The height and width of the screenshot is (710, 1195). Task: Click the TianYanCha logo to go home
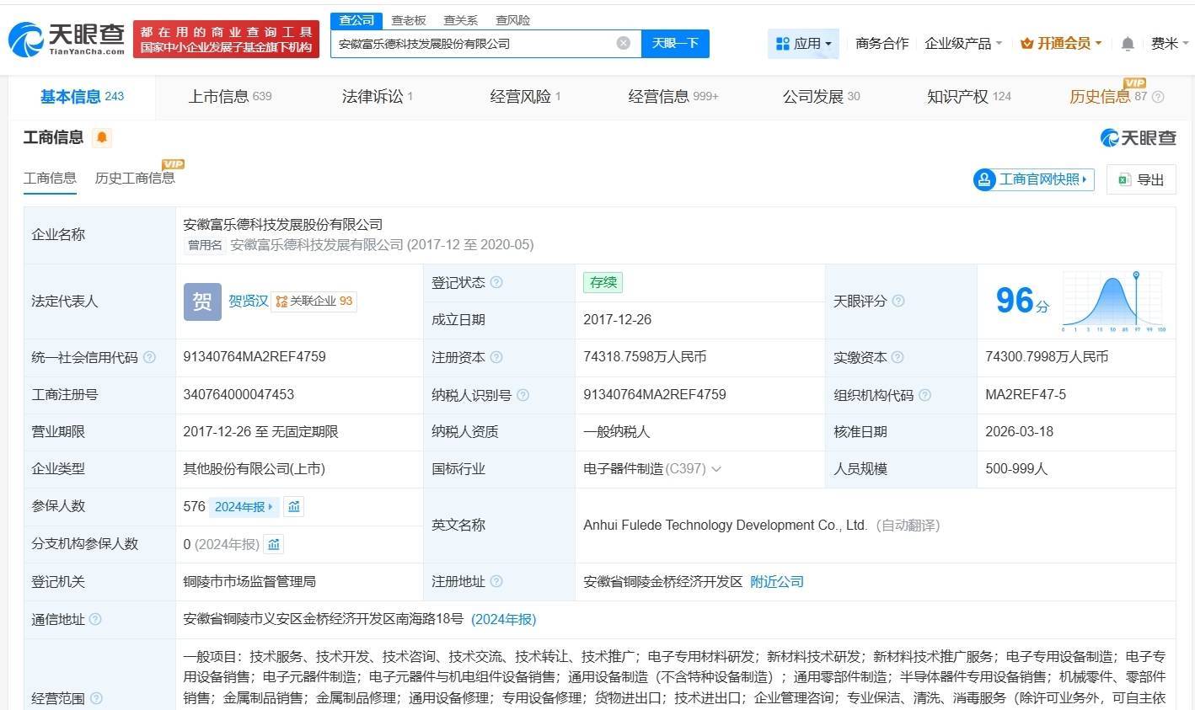coord(67,38)
